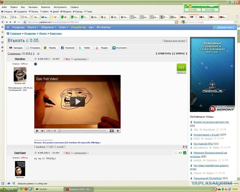Go to page 3 of the topic
The width and height of the screenshot is (240, 192).
(34, 54)
